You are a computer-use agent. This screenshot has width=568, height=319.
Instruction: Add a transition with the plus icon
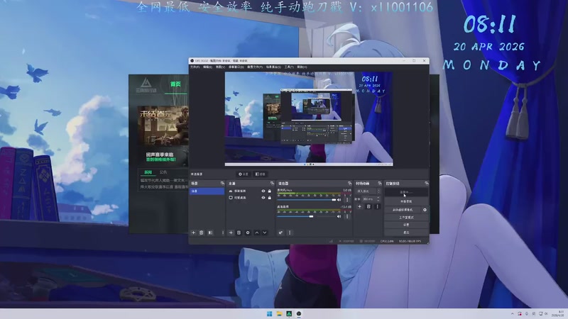pyautogui.click(x=359, y=206)
